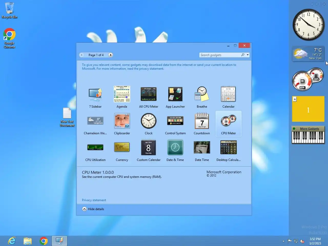Screen dimensions: 328x246
Task: Click the sidebar previous arrow
Action: point(312,4)
